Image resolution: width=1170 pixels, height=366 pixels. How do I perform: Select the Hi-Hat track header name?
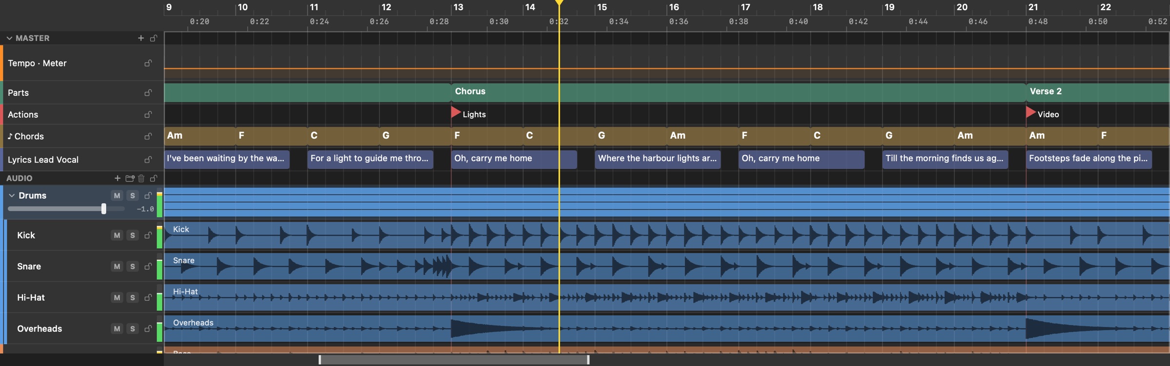point(31,297)
